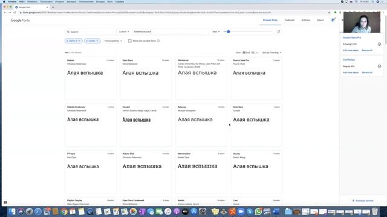387x217 pixels.
Task: Open Skype from the Dock
Action: click(x=250, y=212)
